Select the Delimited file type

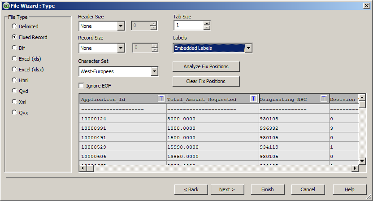(14, 26)
